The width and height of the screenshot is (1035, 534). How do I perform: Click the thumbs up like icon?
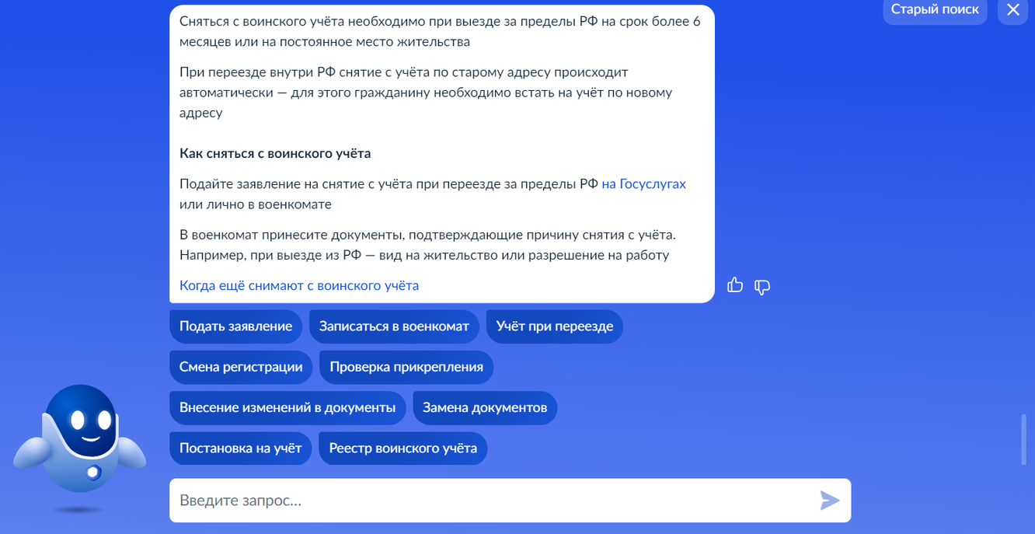click(735, 285)
